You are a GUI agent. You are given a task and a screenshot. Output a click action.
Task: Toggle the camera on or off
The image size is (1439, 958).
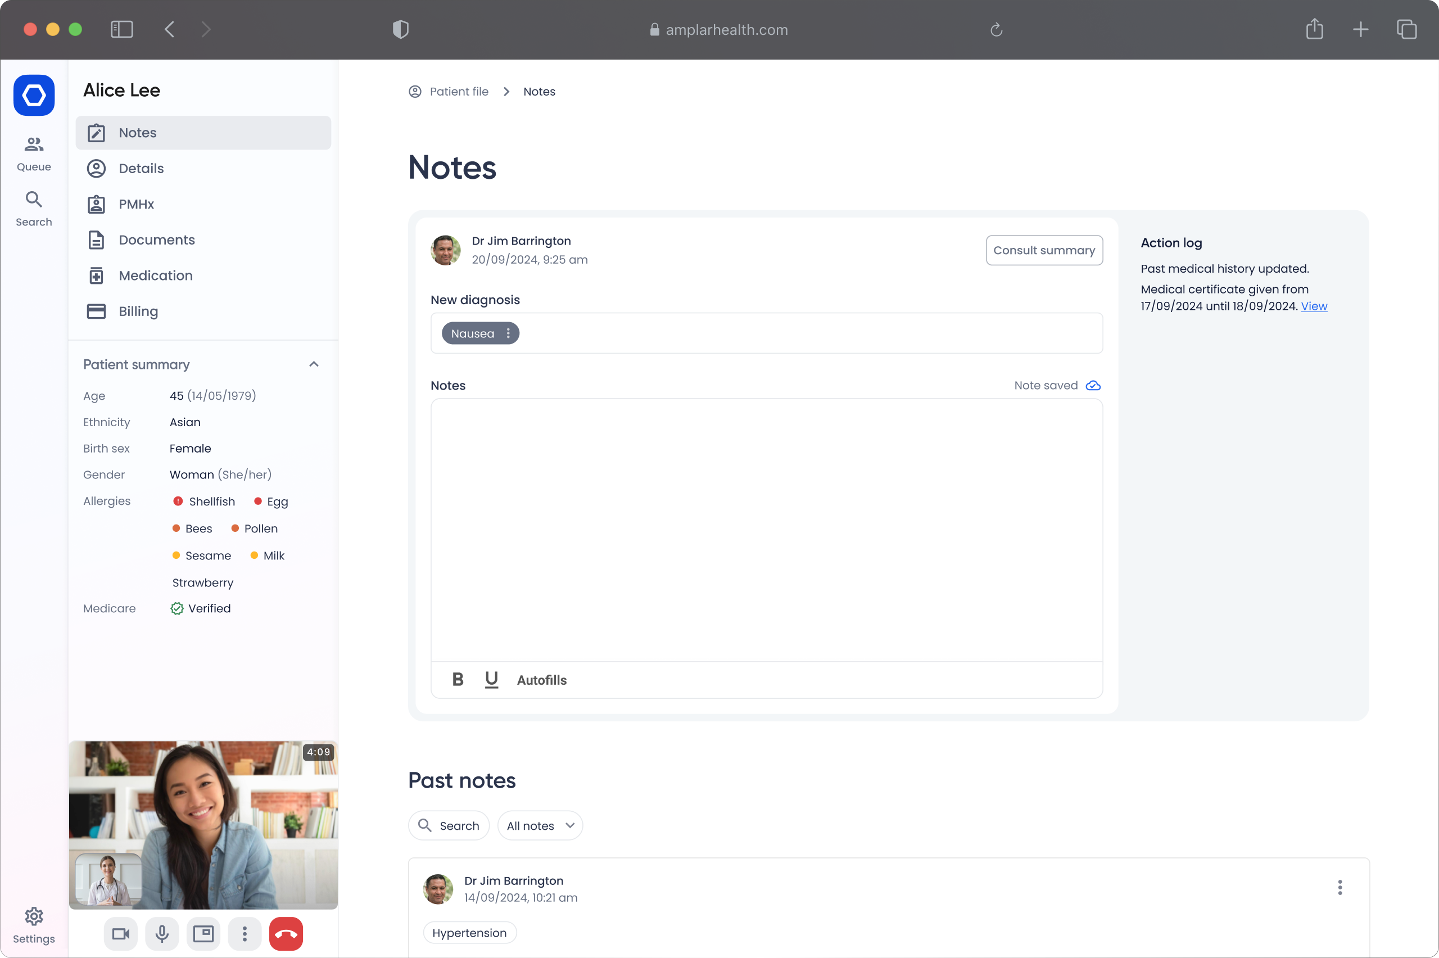pos(120,933)
